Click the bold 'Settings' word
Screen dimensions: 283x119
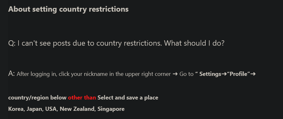[x=210, y=74]
